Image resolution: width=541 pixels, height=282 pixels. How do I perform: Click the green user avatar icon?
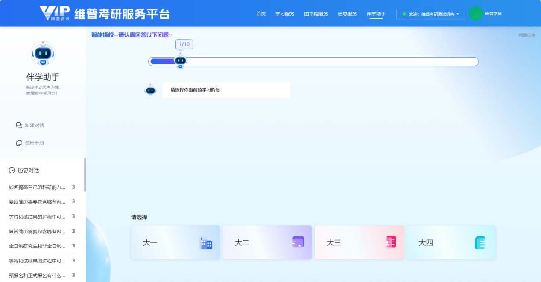point(475,14)
